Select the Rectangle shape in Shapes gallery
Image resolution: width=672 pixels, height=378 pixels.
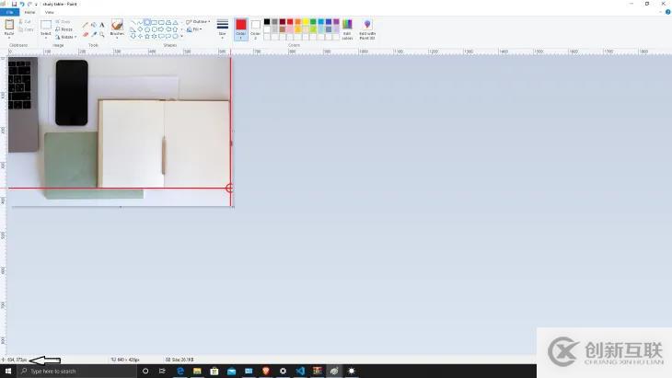coord(154,22)
